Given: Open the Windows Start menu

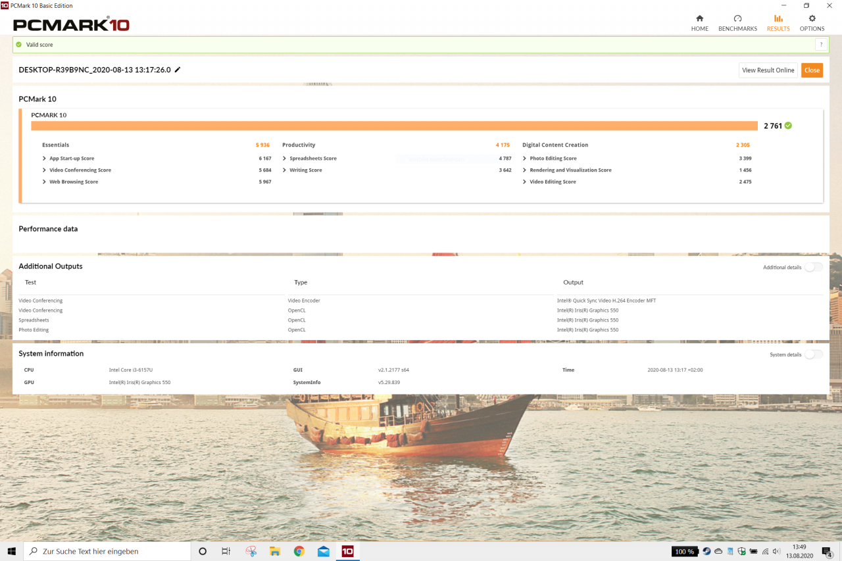Looking at the screenshot, I should pyautogui.click(x=11, y=551).
